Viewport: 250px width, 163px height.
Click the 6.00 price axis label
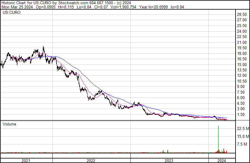(x=241, y=98)
